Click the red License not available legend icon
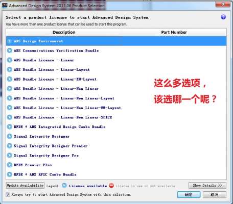 click(111, 186)
